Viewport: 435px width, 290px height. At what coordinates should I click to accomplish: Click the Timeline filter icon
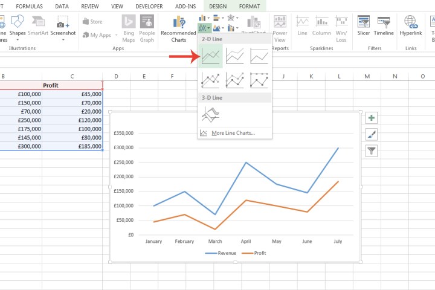384,26
